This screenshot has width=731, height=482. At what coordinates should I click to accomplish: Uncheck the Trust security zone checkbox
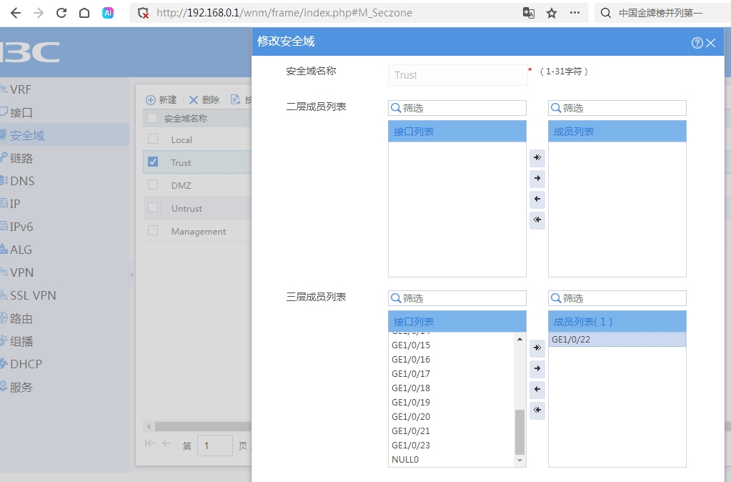152,162
